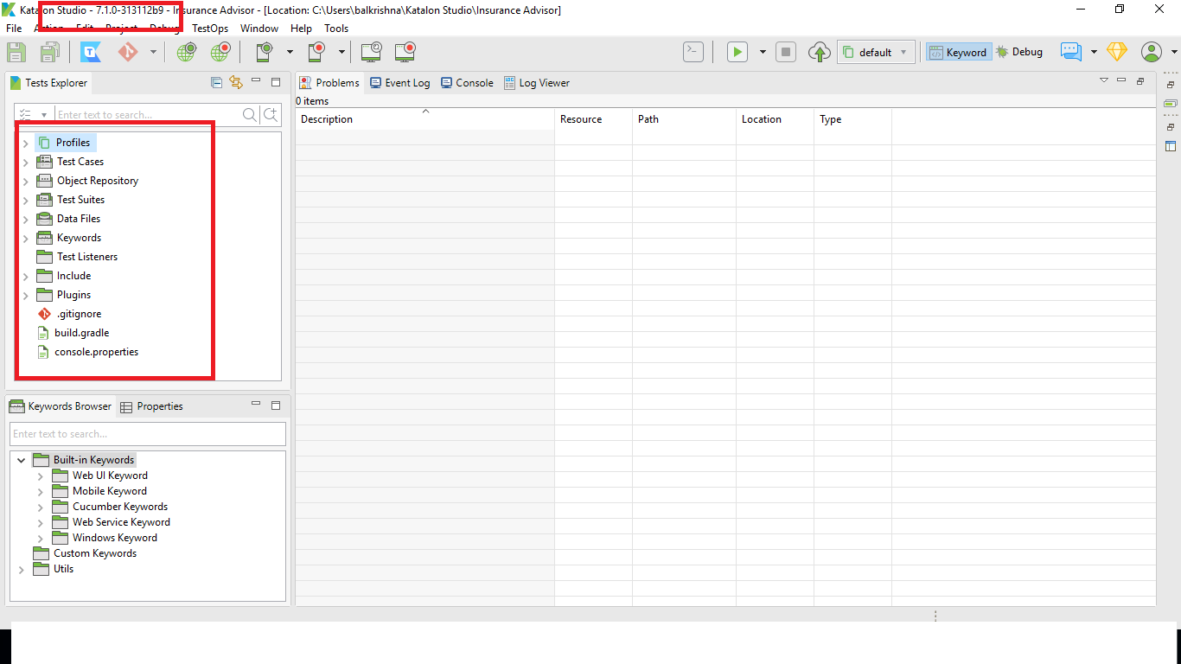Expand the Utils node
Image resolution: width=1181 pixels, height=664 pixels.
(22, 569)
